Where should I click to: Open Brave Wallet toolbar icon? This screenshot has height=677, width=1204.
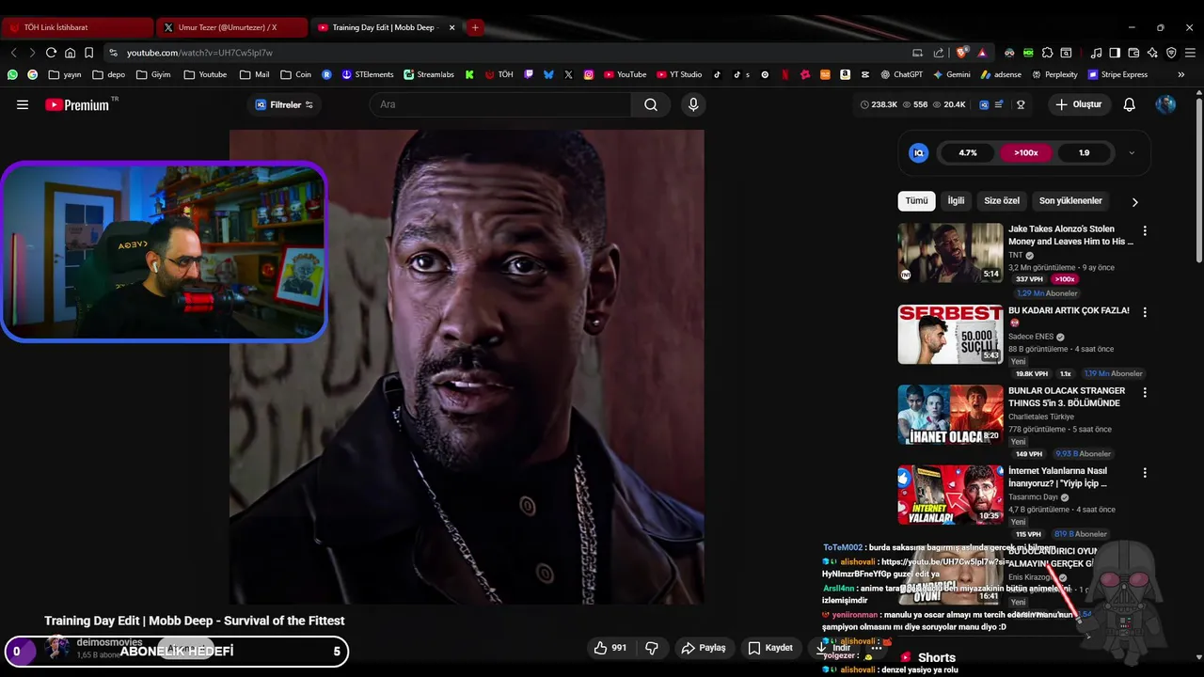coord(1133,53)
